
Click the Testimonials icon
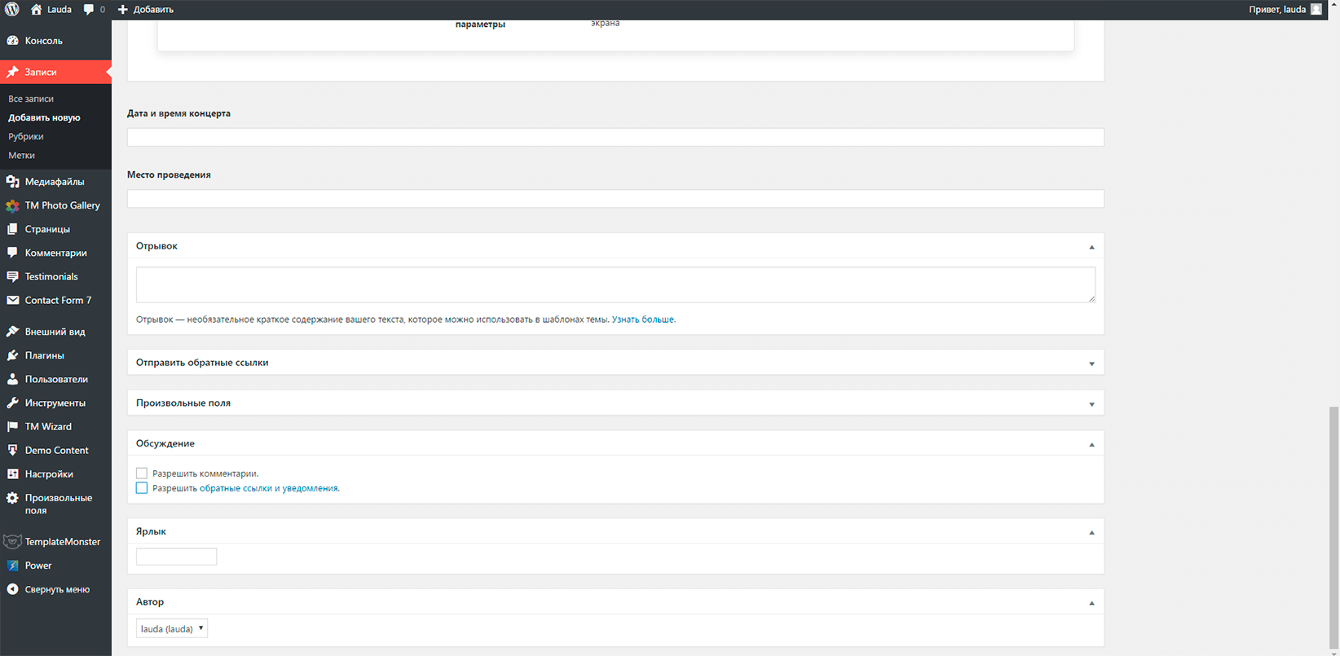click(x=12, y=276)
